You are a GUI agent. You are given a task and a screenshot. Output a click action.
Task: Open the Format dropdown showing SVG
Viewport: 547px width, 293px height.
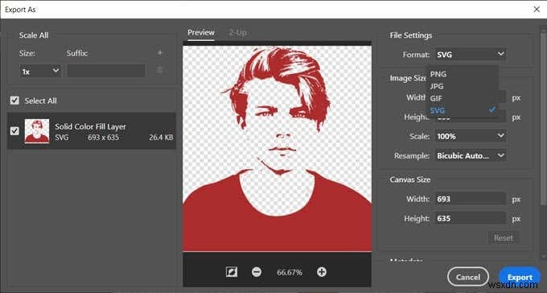tap(471, 55)
